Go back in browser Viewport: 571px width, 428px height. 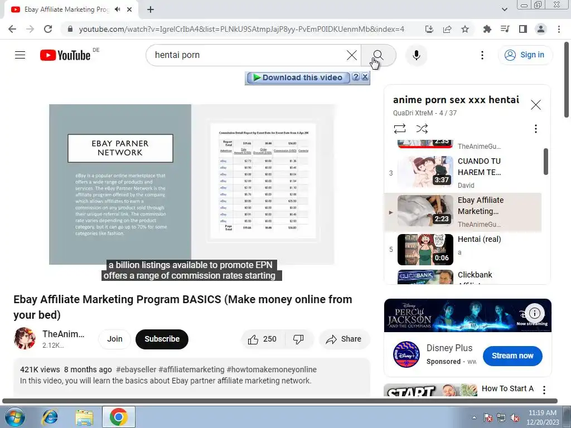(x=12, y=29)
